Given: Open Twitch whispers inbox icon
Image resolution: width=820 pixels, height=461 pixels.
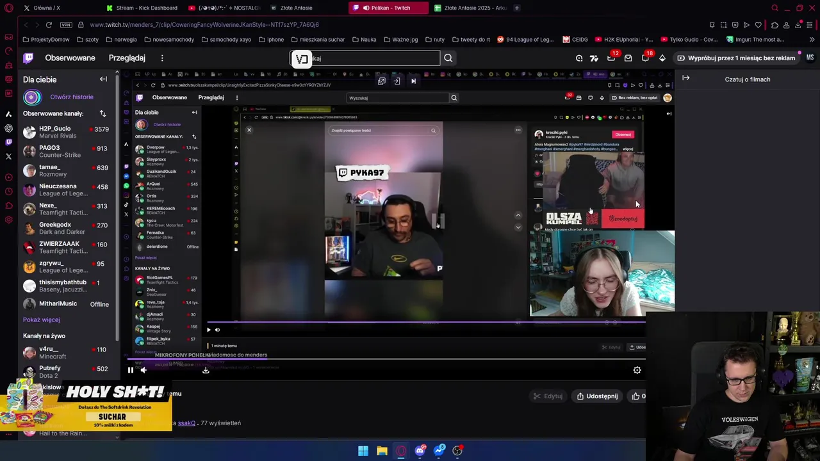Looking at the screenshot, I should coord(628,58).
